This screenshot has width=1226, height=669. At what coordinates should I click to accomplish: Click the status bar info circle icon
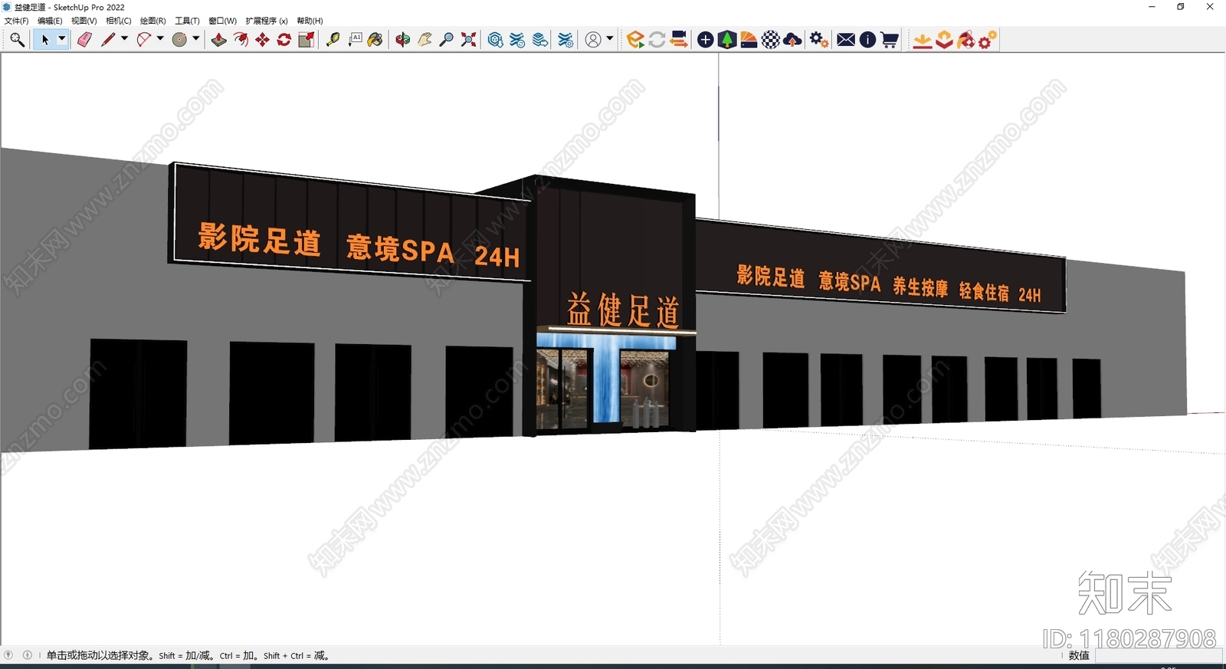tap(28, 655)
